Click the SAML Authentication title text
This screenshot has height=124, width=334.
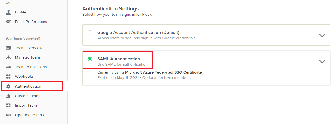[118, 59]
